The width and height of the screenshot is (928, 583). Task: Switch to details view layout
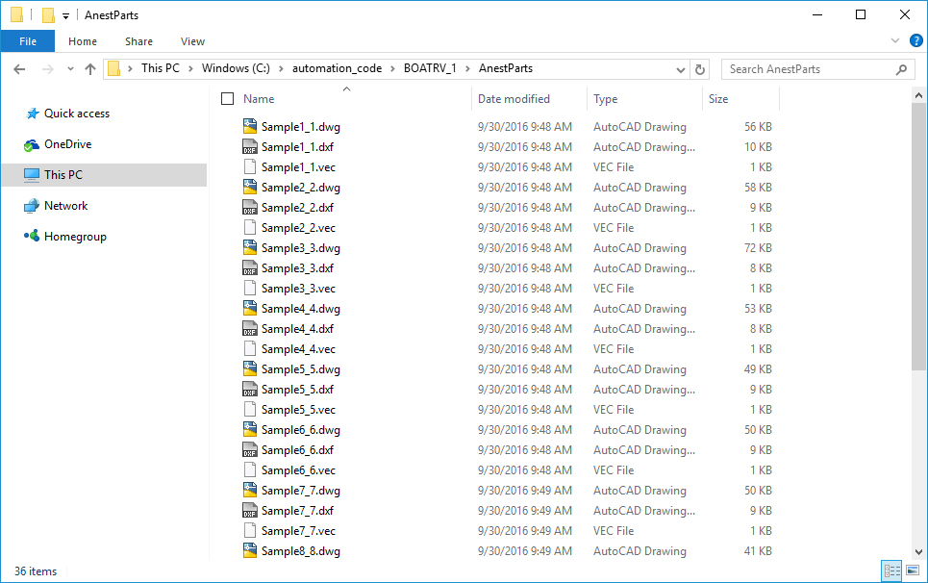click(890, 570)
